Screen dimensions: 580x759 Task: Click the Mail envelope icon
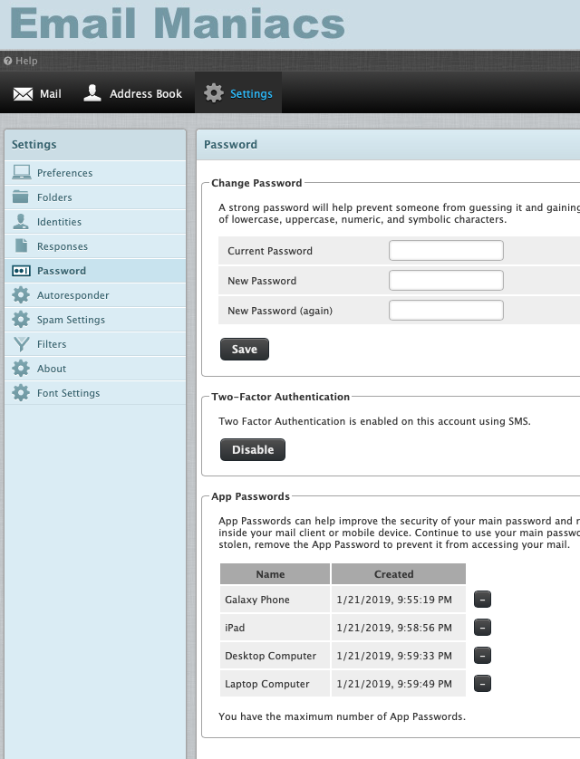coord(23,94)
